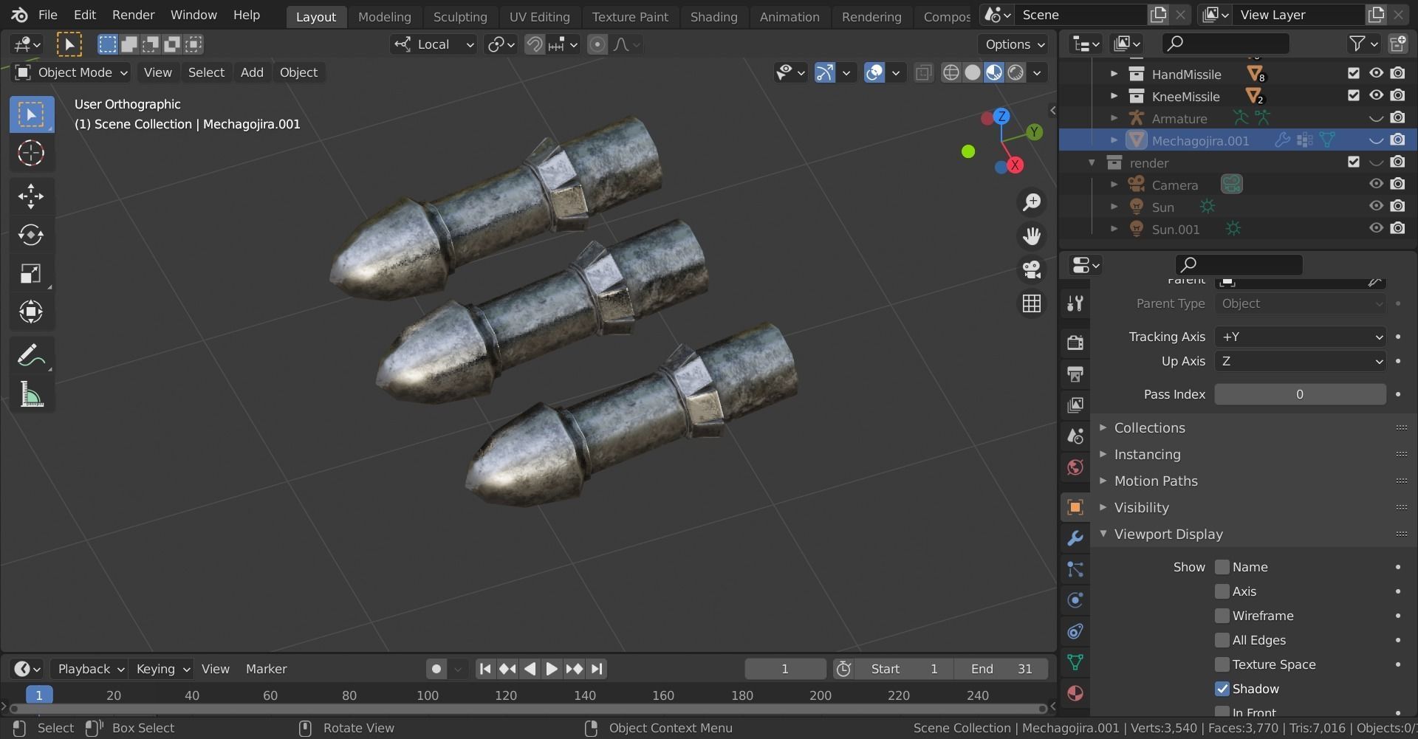This screenshot has width=1418, height=739.
Task: Toggle viewport overlays
Action: [x=874, y=72]
